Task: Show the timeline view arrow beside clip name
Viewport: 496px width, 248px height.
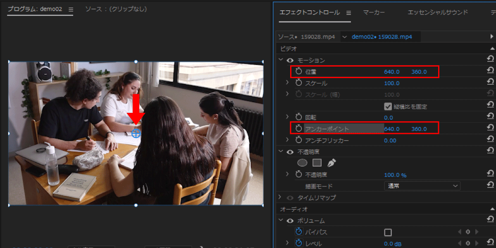Action: 491,37
